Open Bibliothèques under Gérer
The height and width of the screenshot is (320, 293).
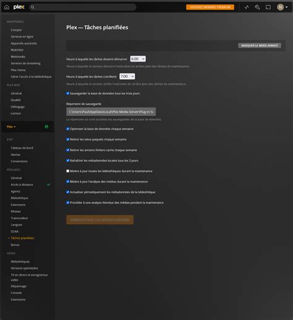(20, 261)
